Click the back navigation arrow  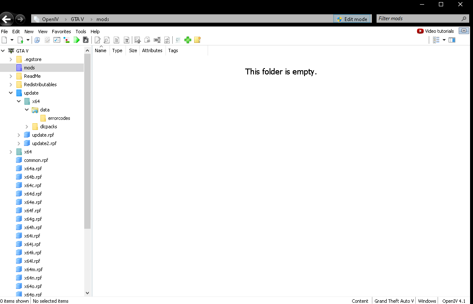pos(6,19)
